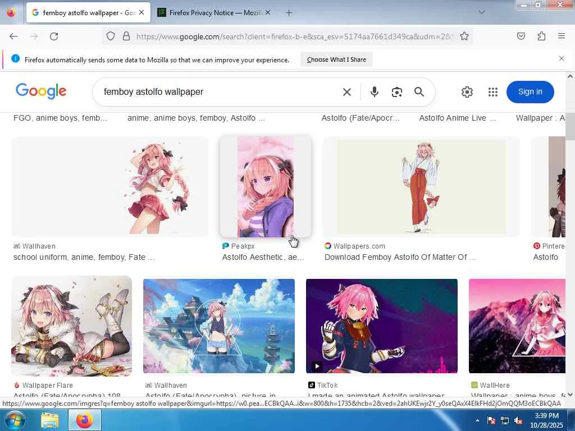
Task: Reload the current Google page
Action: point(54,36)
